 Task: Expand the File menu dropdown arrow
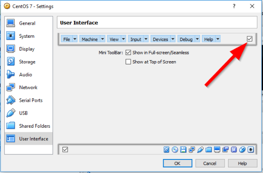(75, 39)
